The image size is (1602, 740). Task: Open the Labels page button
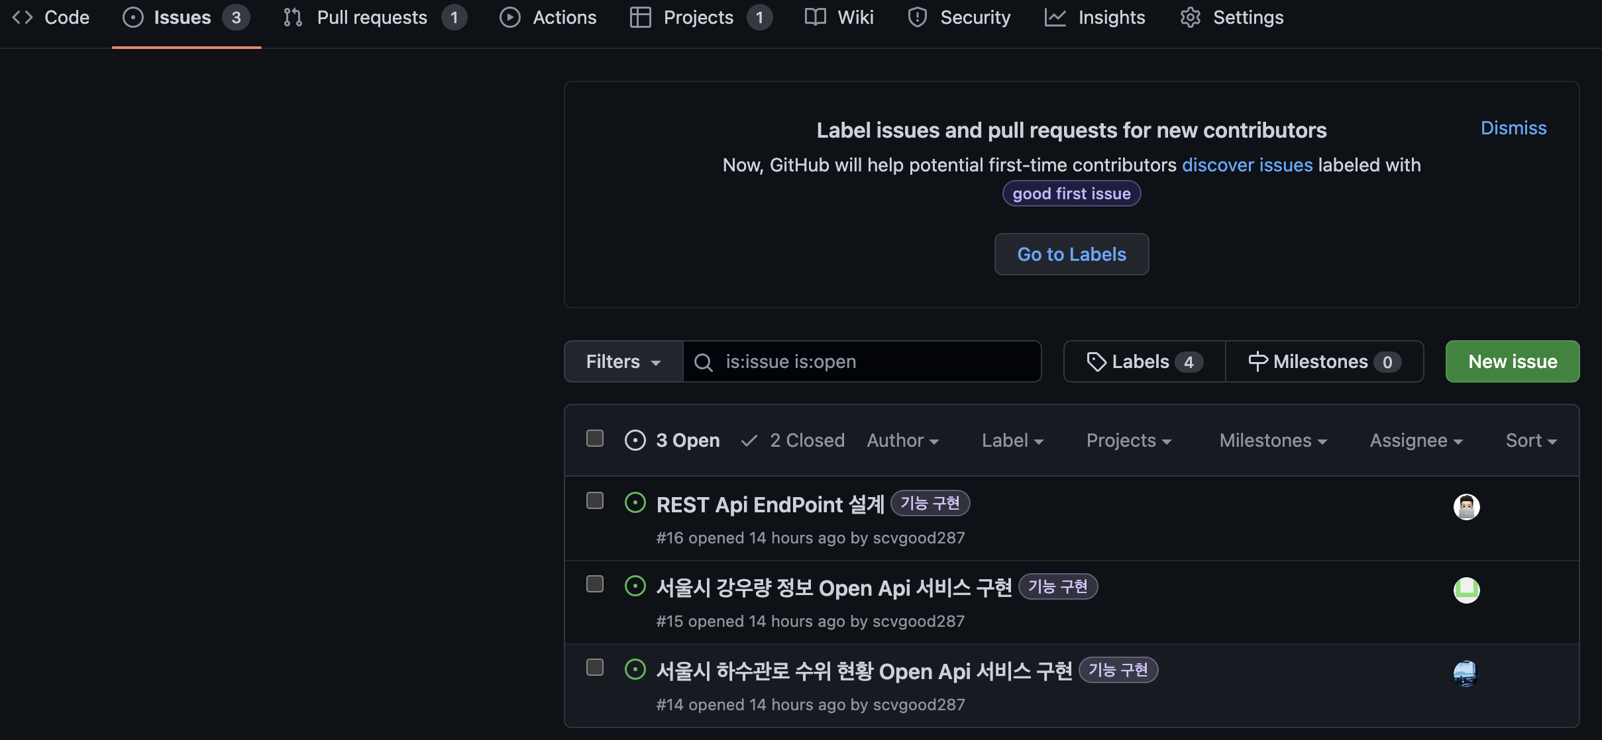pyautogui.click(x=1144, y=361)
